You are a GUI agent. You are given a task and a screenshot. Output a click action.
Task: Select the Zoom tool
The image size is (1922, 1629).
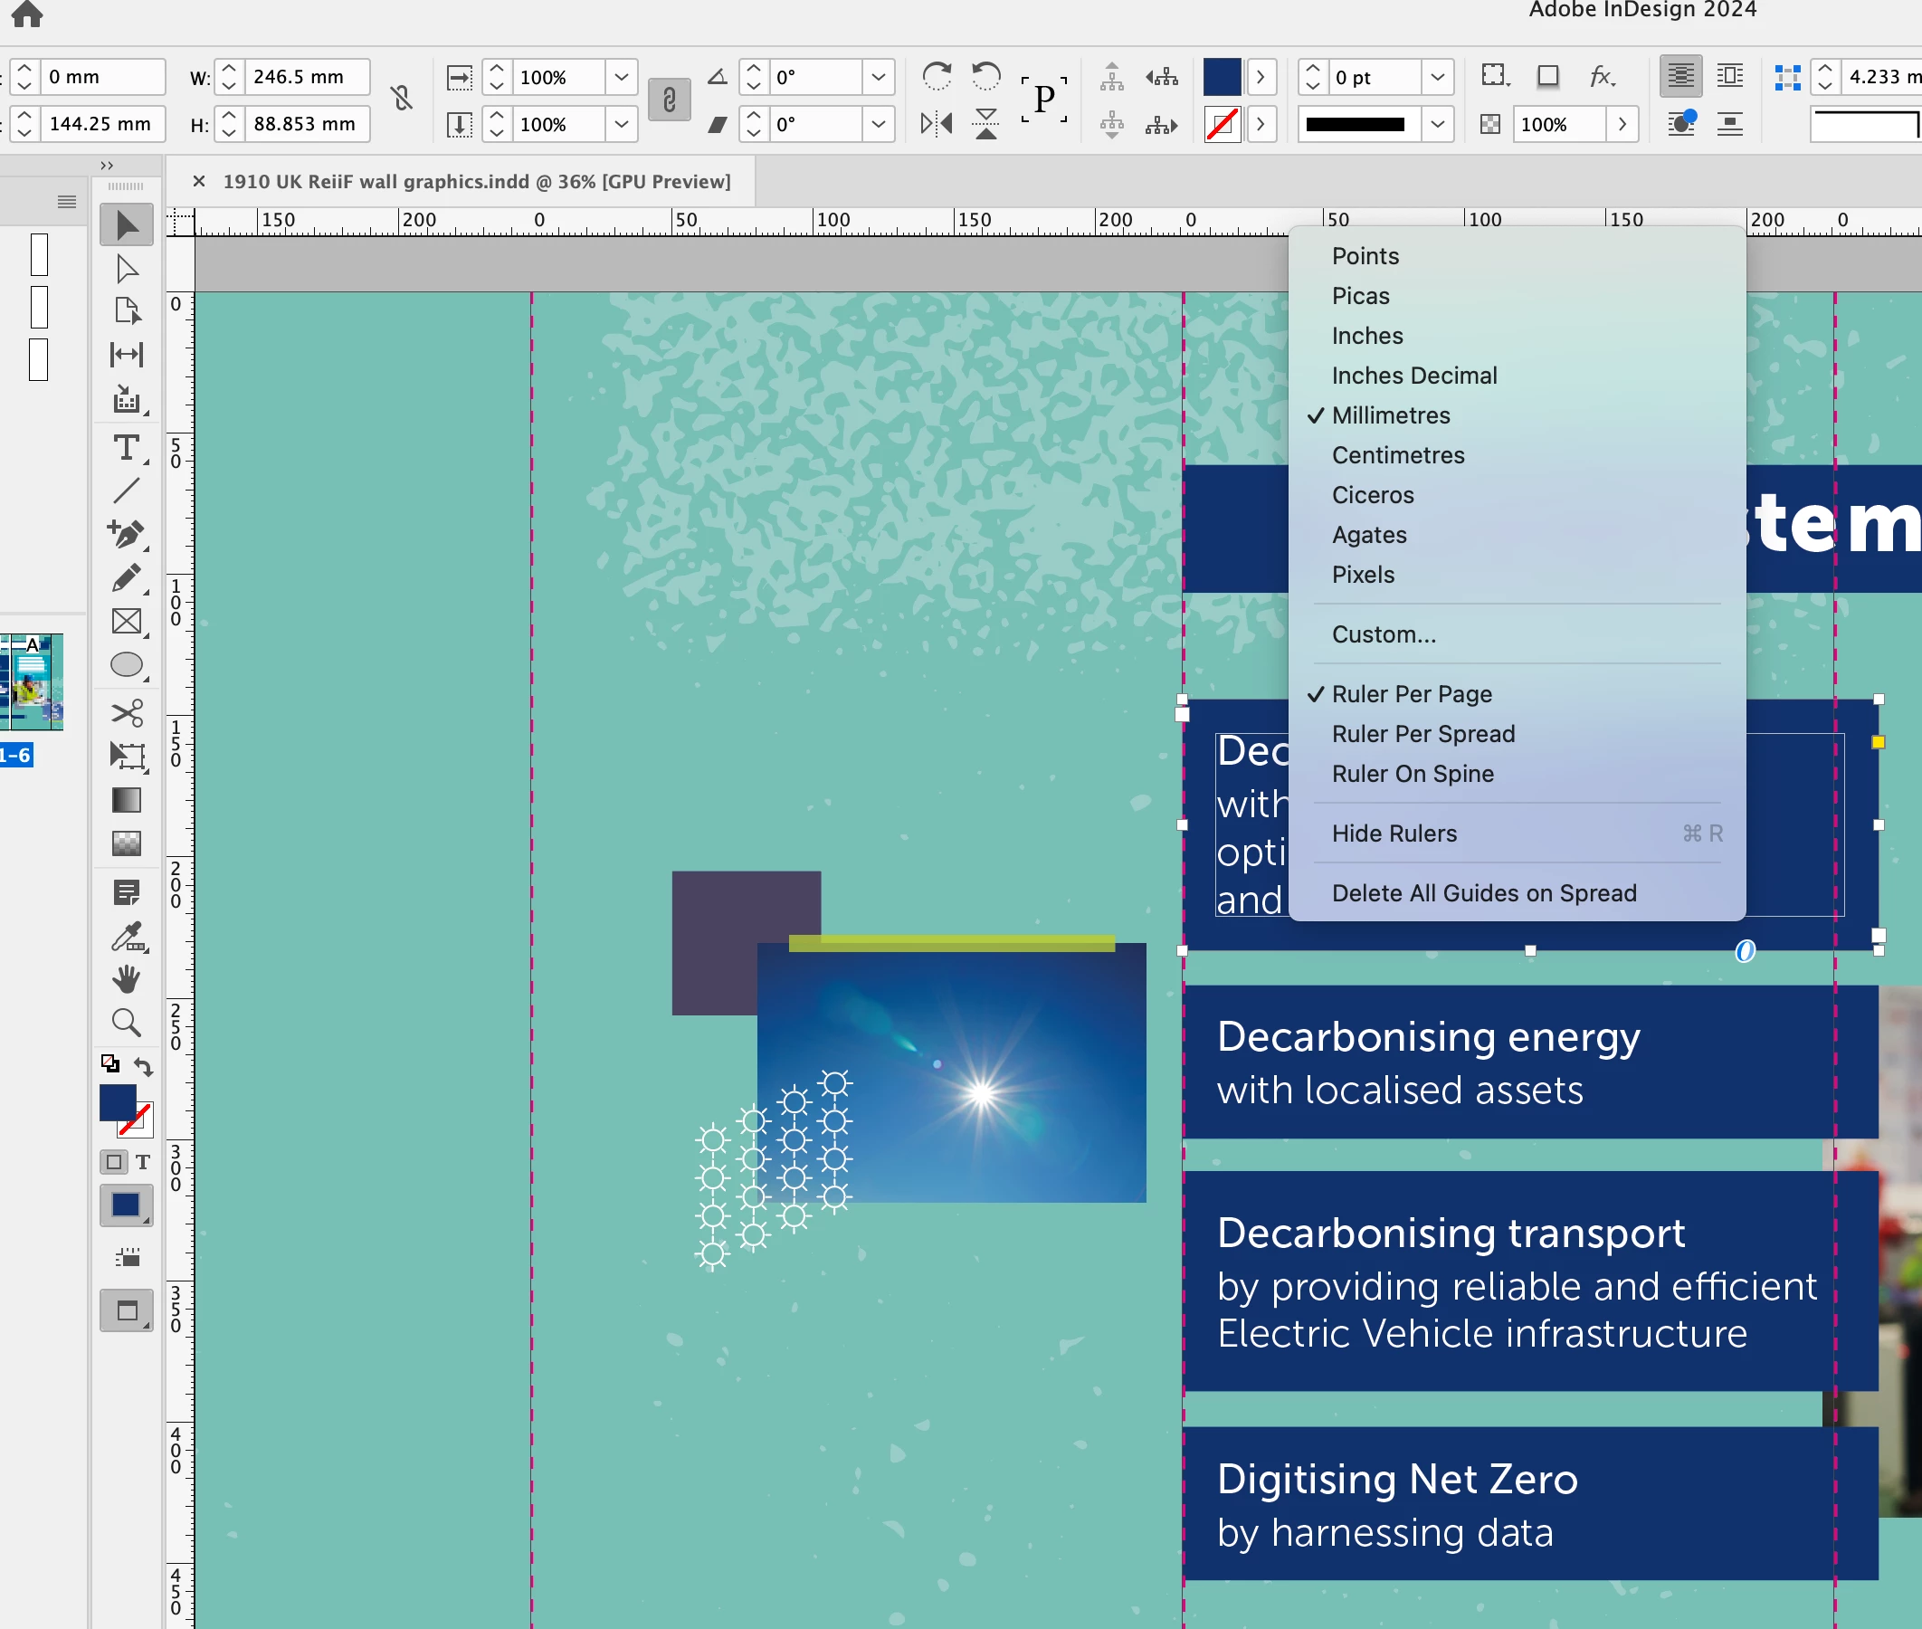tap(126, 1023)
